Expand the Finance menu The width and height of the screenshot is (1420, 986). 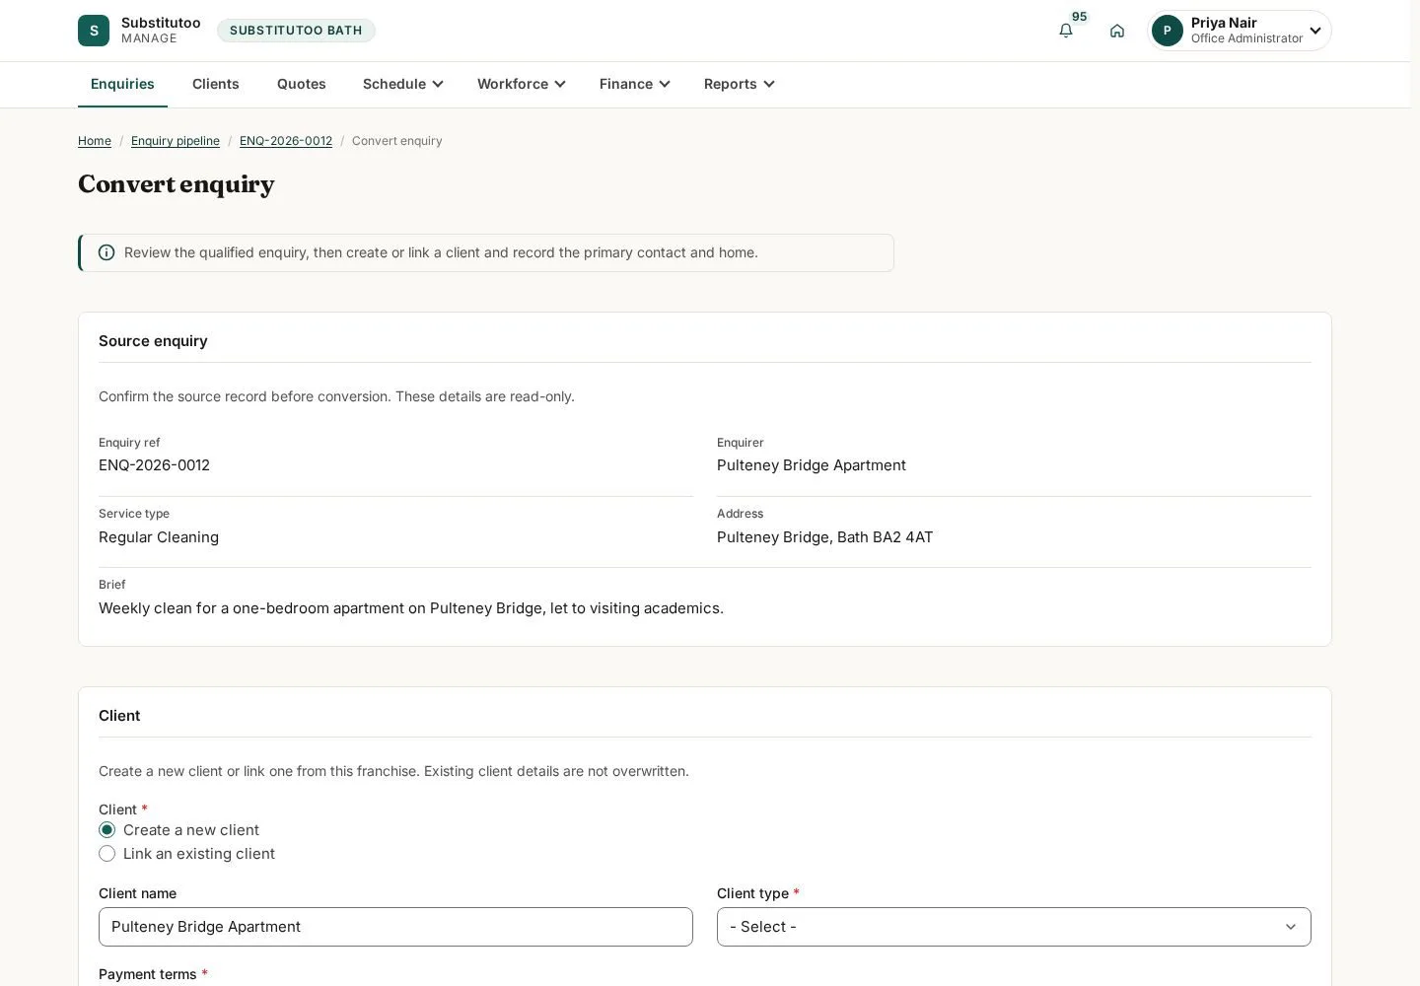pyautogui.click(x=635, y=84)
